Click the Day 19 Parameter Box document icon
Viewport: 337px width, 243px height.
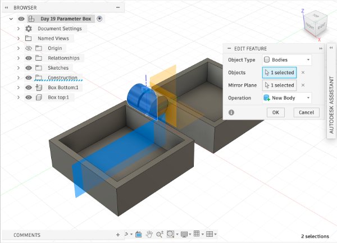point(31,19)
